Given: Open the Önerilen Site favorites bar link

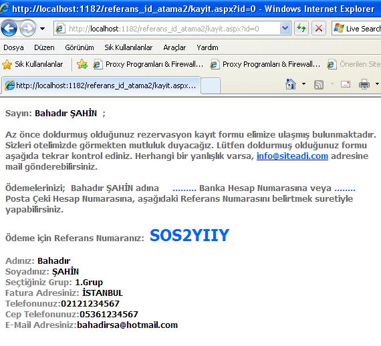Looking at the screenshot, I should click(x=354, y=64).
